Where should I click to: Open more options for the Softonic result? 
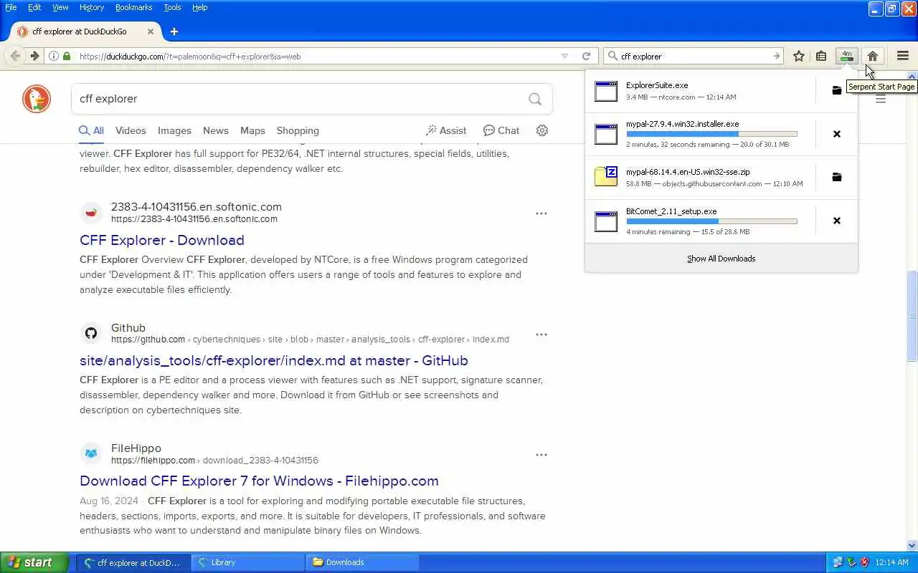tap(541, 213)
